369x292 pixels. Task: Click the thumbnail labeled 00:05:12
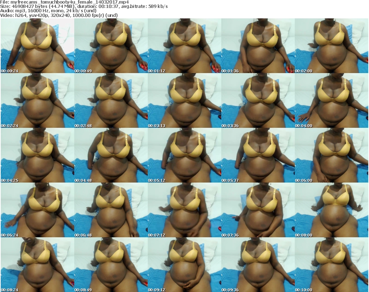click(x=184, y=155)
